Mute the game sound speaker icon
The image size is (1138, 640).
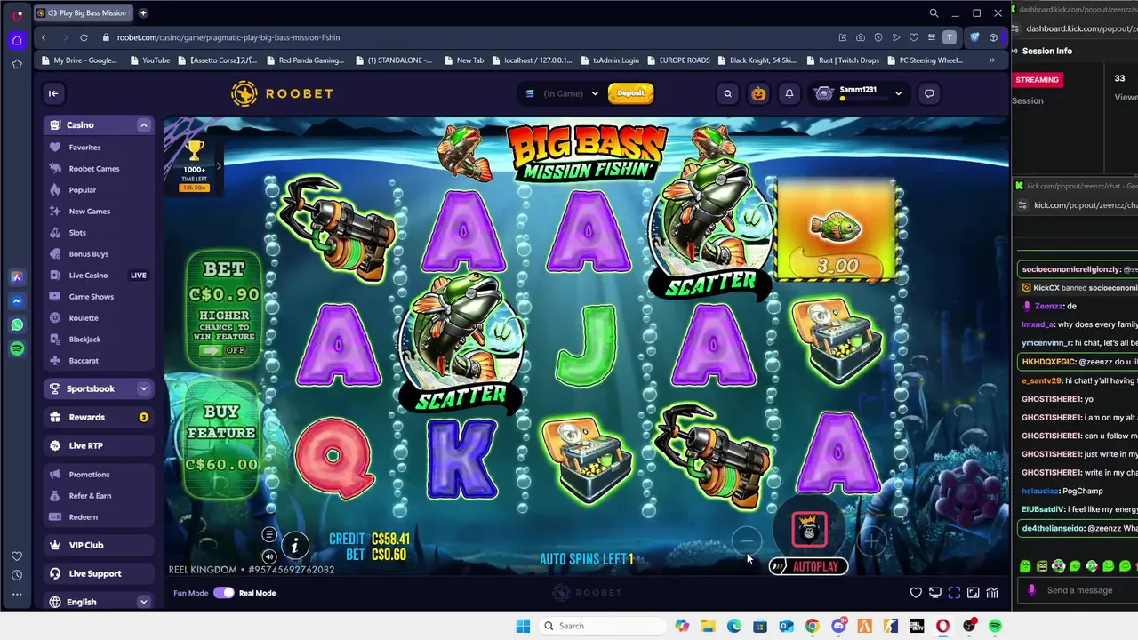(268, 556)
